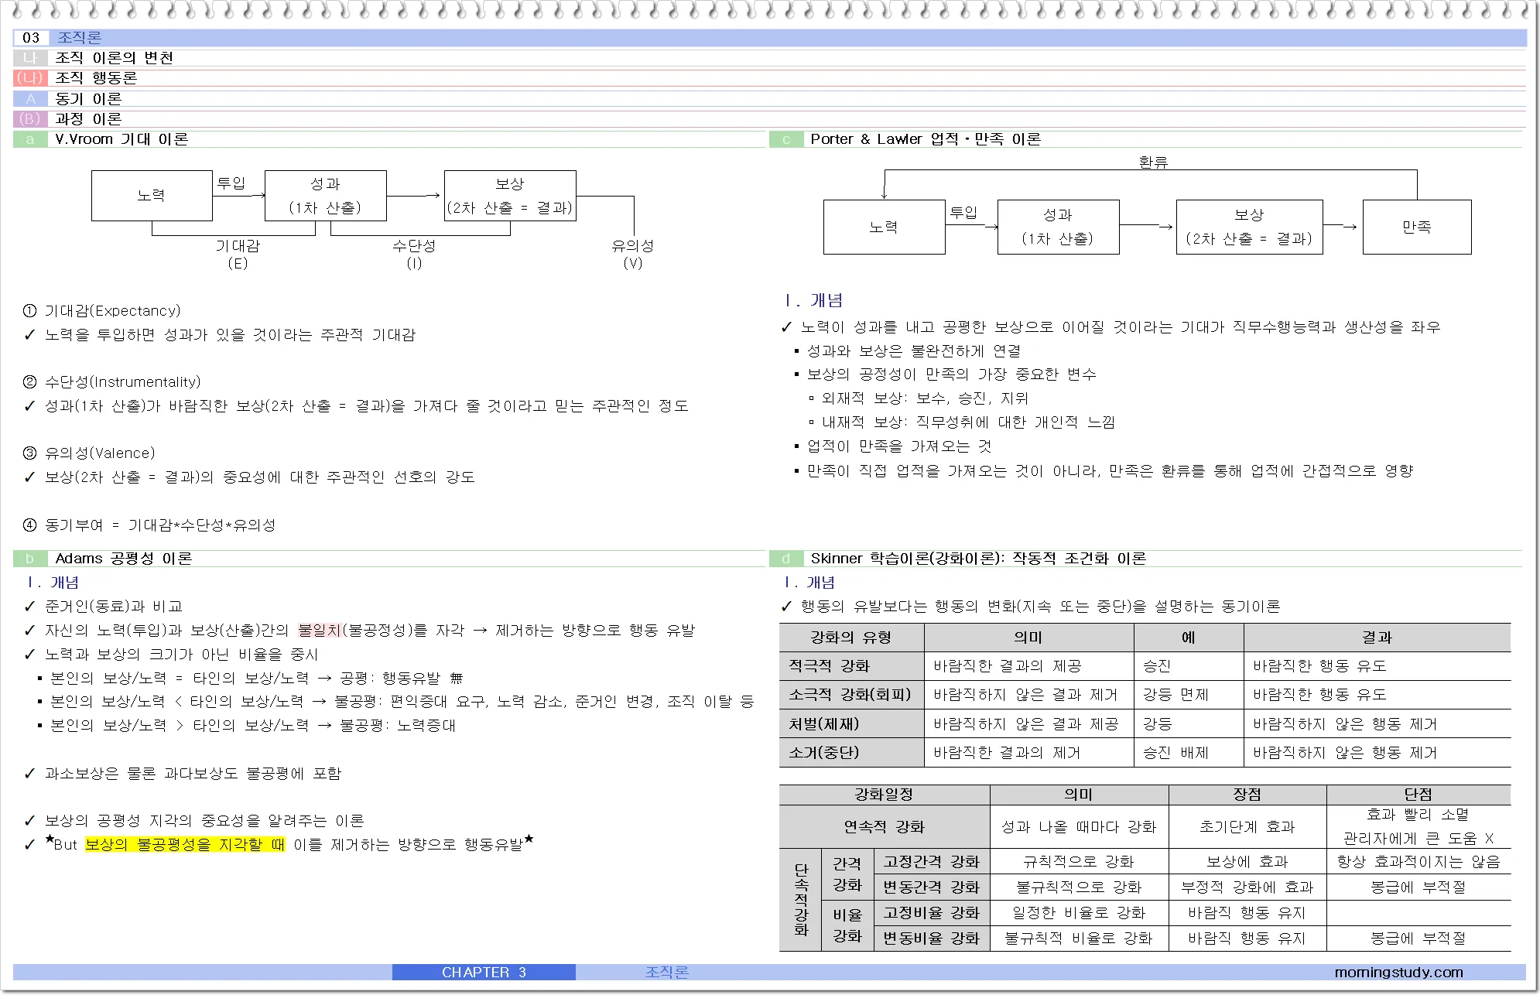The image size is (1540, 995).
Task: Click '보상 (2차 산출 = 결과)' box in Vroom diagram
Action: (x=510, y=196)
